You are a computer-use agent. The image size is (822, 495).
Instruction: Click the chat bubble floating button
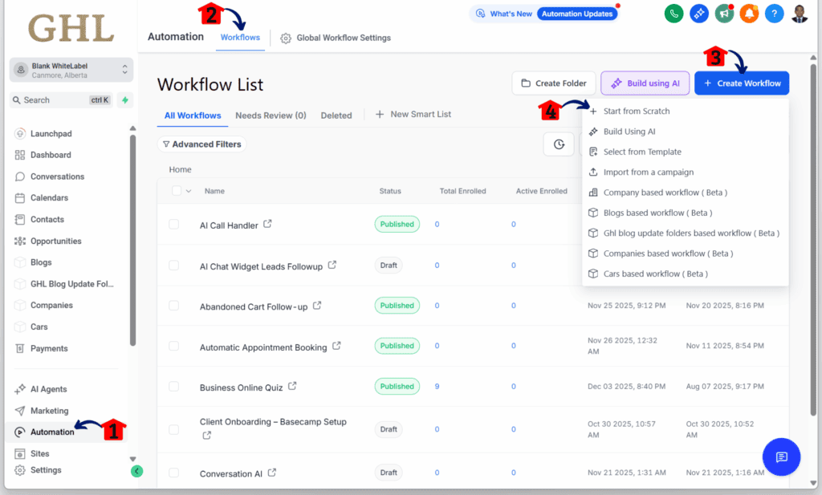780,456
